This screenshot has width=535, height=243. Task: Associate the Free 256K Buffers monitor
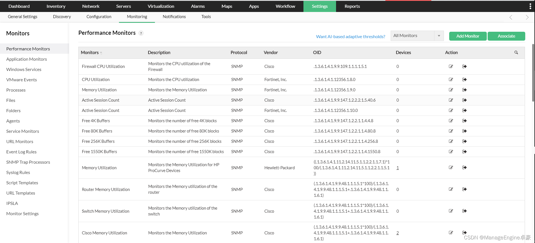point(465,141)
